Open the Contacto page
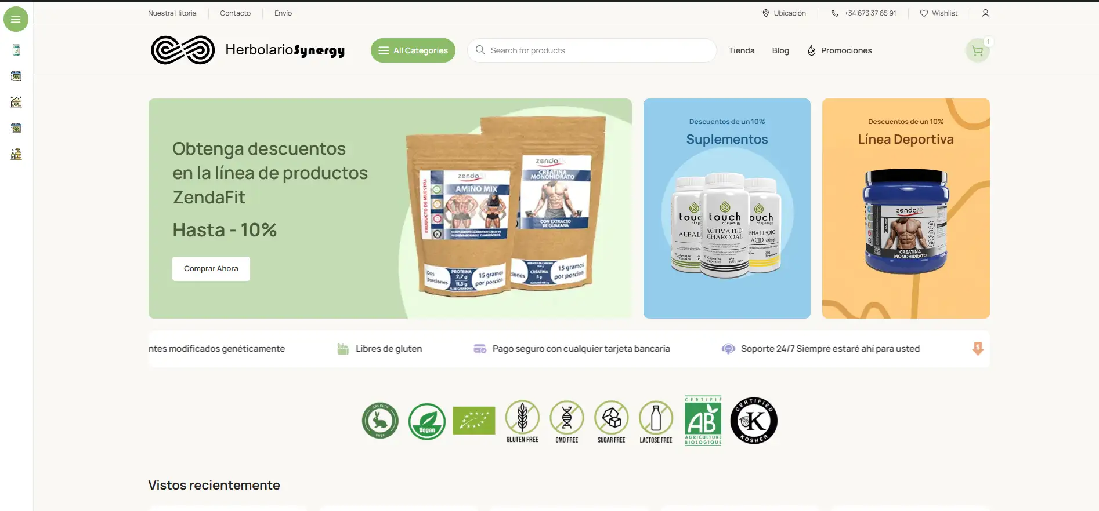Screen dimensions: 1099x511 coord(235,13)
